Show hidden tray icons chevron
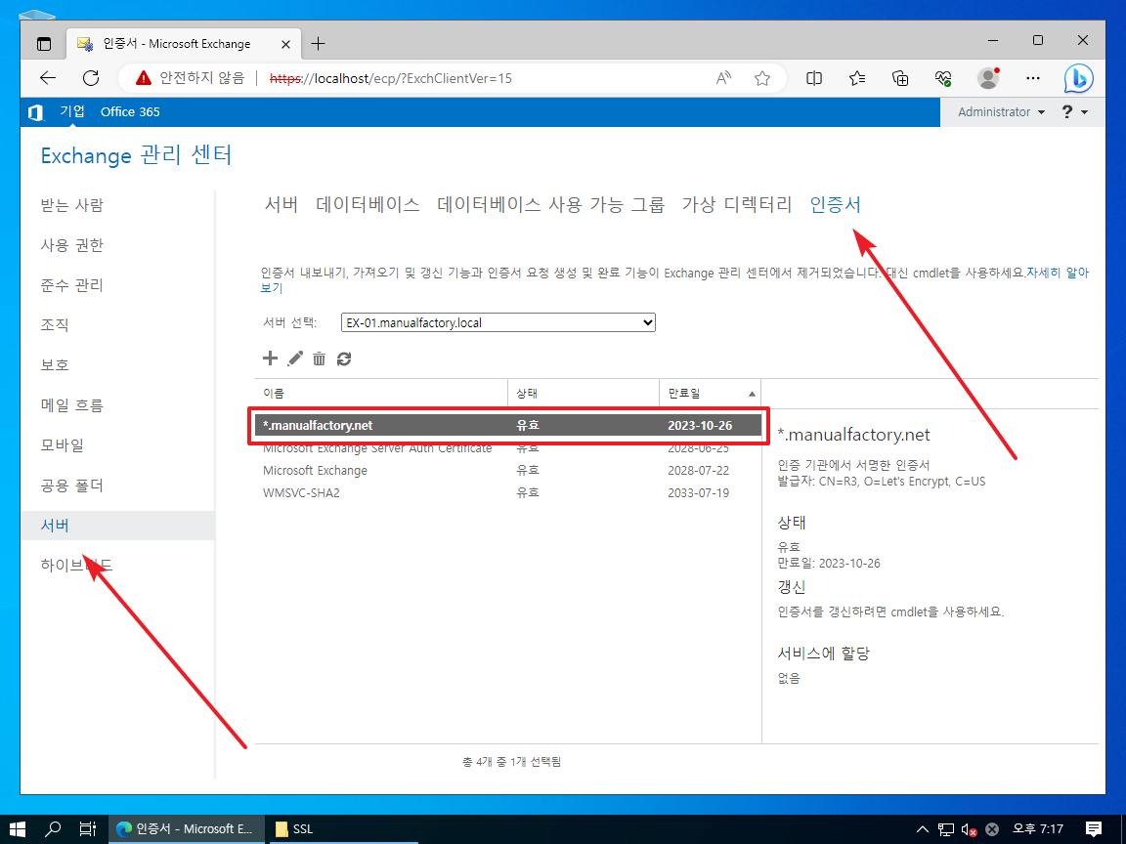1126x844 pixels. tap(923, 829)
